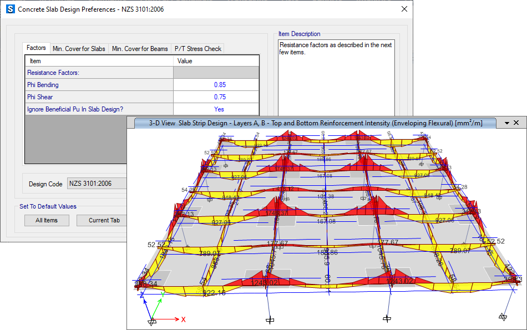The height and width of the screenshot is (330, 527).
Task: Close the 3-D View window
Action: point(516,123)
